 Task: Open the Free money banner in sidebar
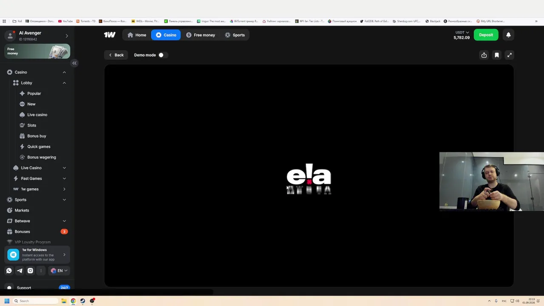pos(37,51)
